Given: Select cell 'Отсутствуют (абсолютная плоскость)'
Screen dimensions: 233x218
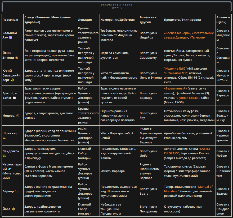Looking at the screenshot, I should coord(189,209).
